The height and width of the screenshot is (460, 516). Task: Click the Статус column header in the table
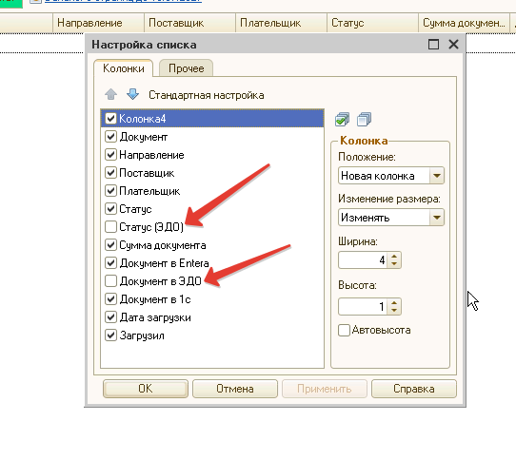[372, 23]
